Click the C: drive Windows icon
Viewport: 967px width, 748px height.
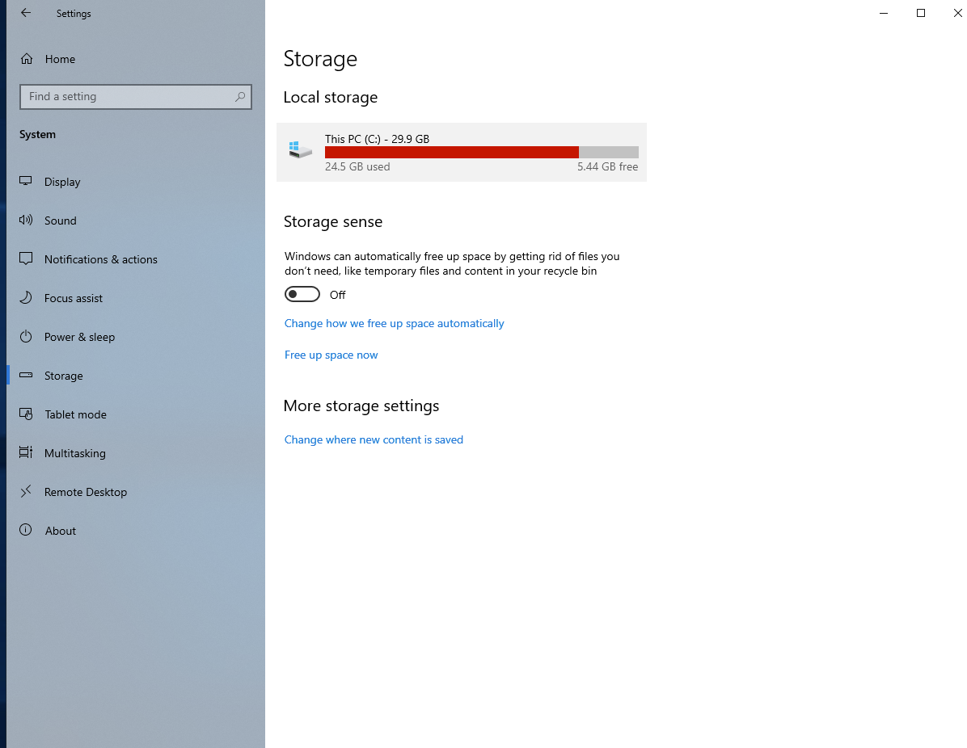pos(300,149)
